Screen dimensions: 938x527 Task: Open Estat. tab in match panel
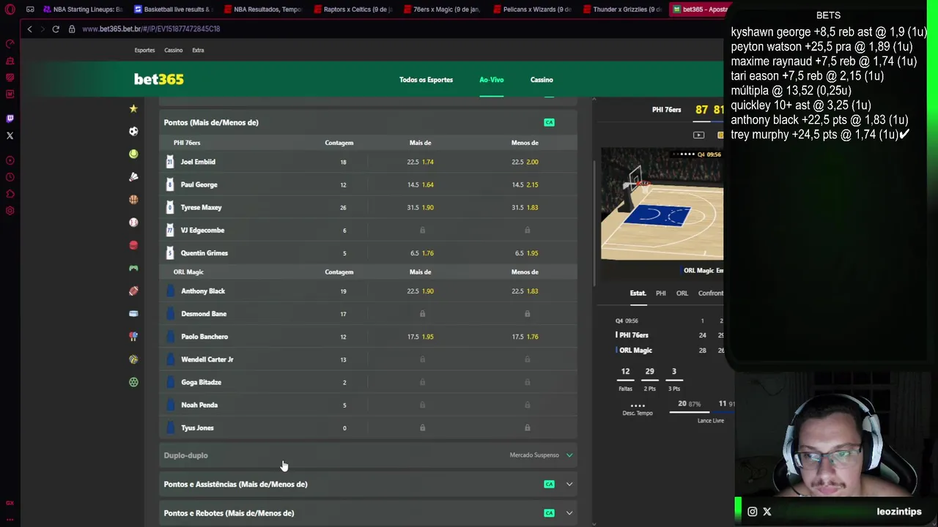(x=638, y=293)
